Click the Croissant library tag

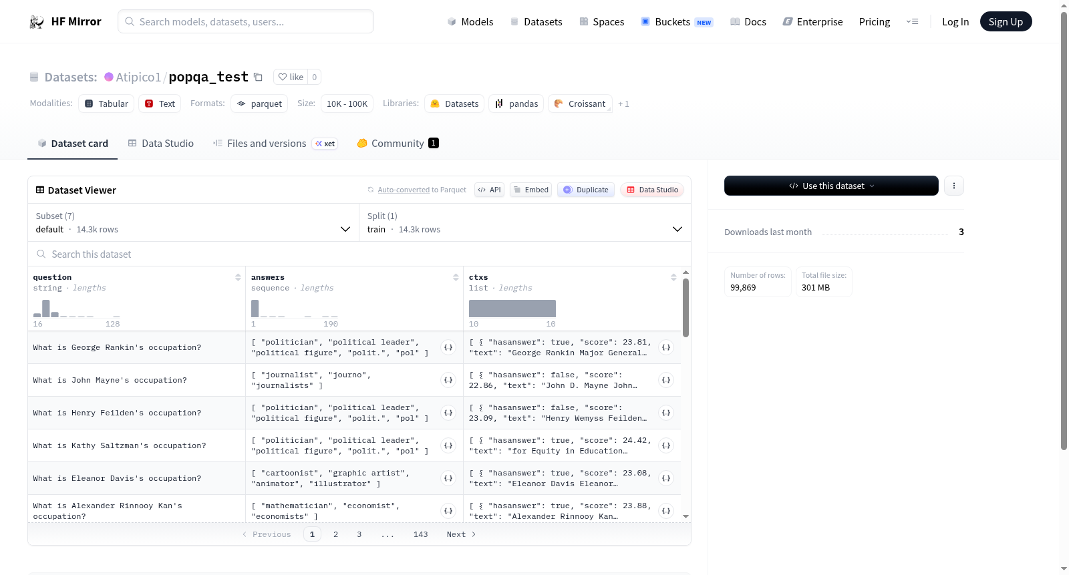point(580,104)
